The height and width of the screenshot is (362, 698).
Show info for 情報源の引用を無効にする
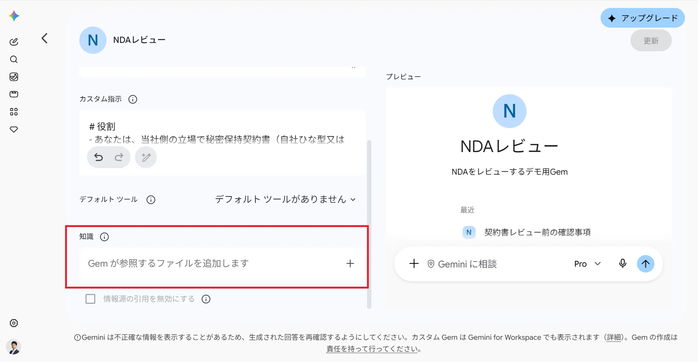pyautogui.click(x=206, y=299)
